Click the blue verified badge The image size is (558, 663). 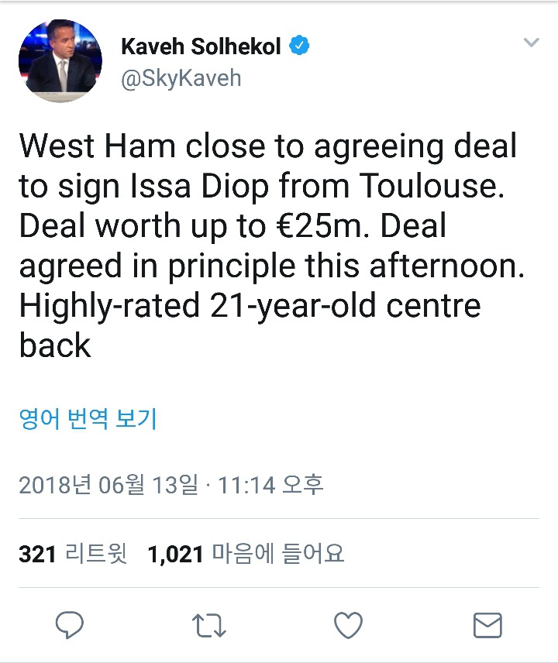(300, 46)
